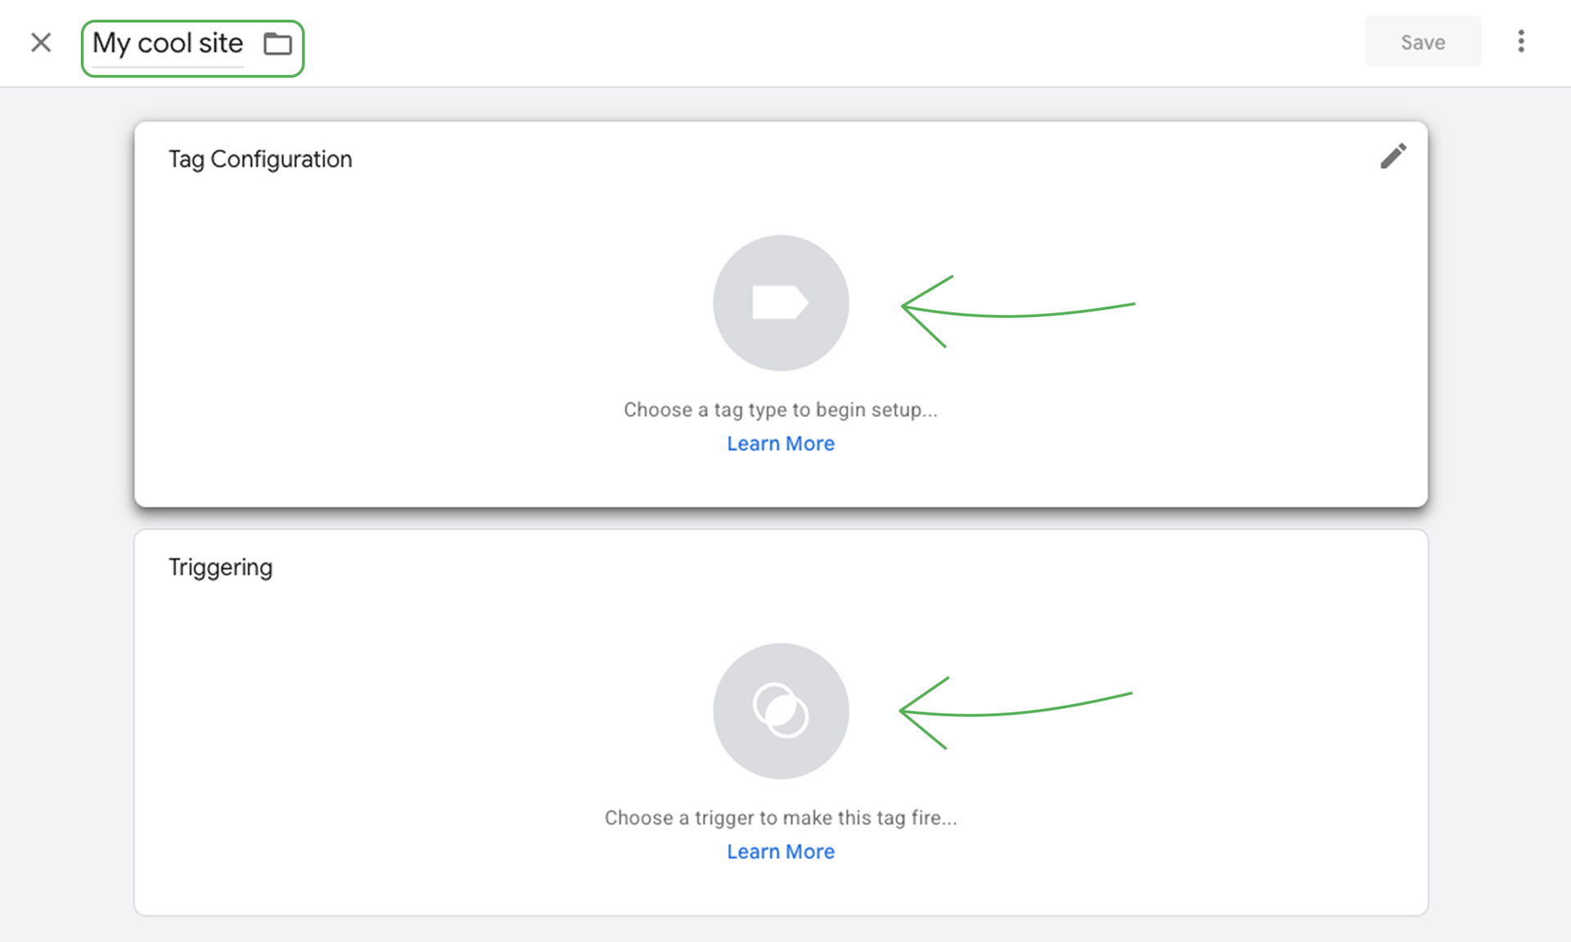This screenshot has width=1571, height=942.
Task: Click 'Choose a tag type to begin setup' text
Action: [x=781, y=410]
